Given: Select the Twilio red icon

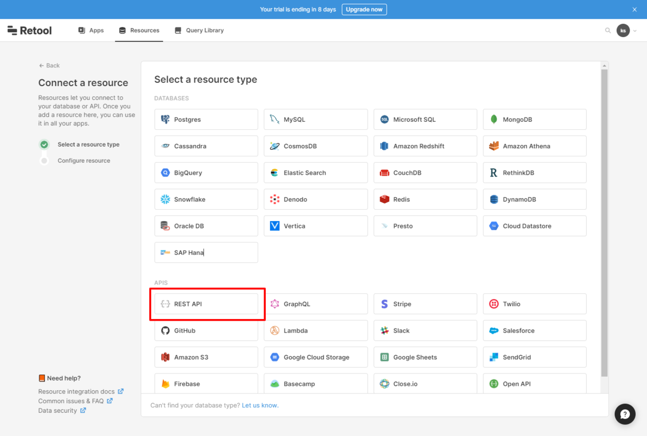Looking at the screenshot, I should click(x=494, y=304).
